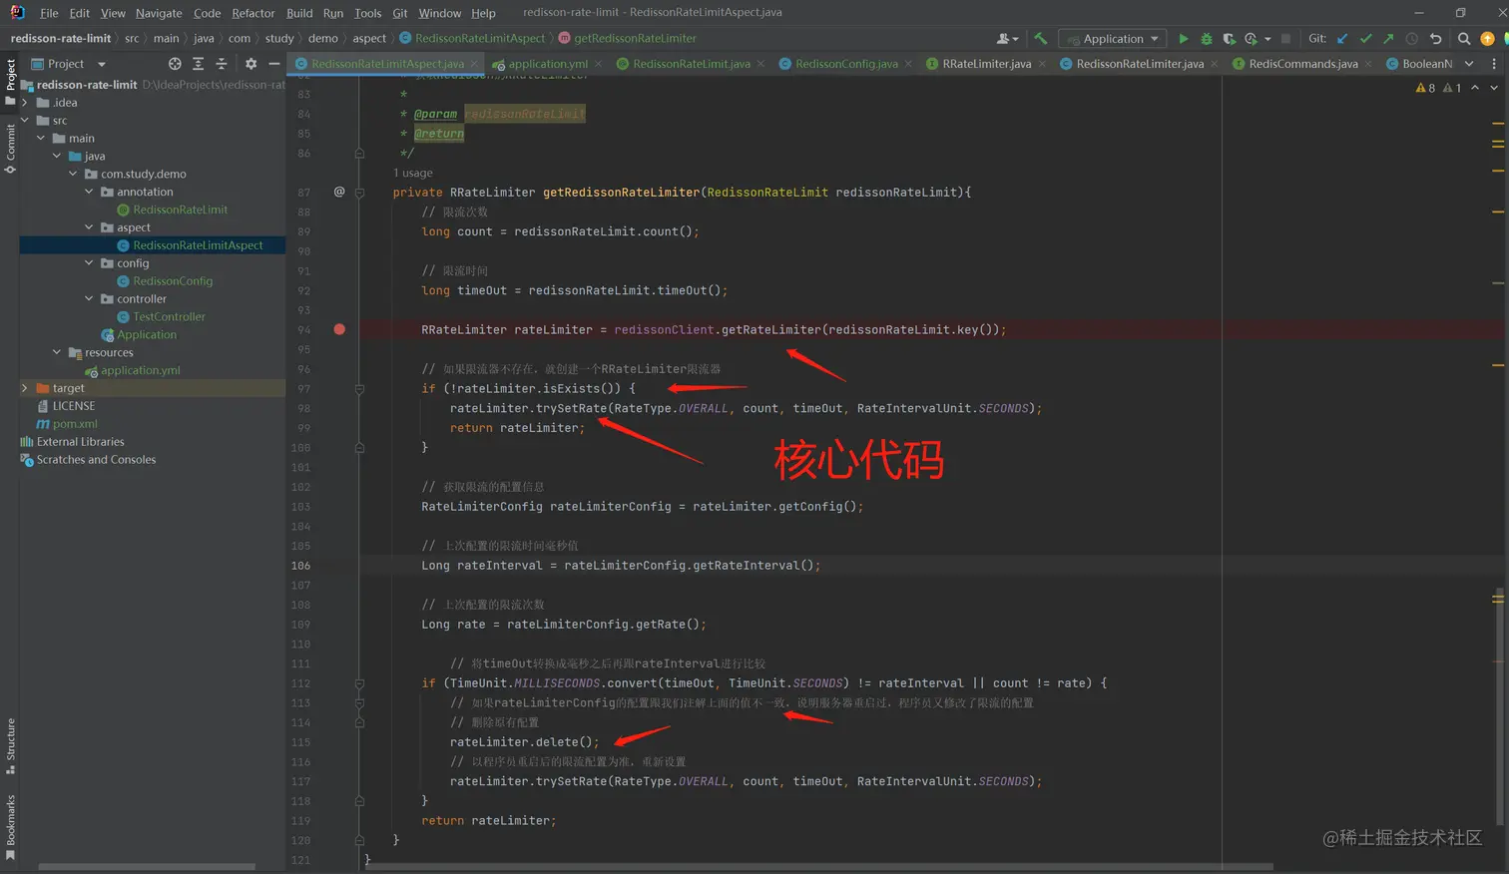
Task: Open the Commit tool window
Action: [10, 148]
